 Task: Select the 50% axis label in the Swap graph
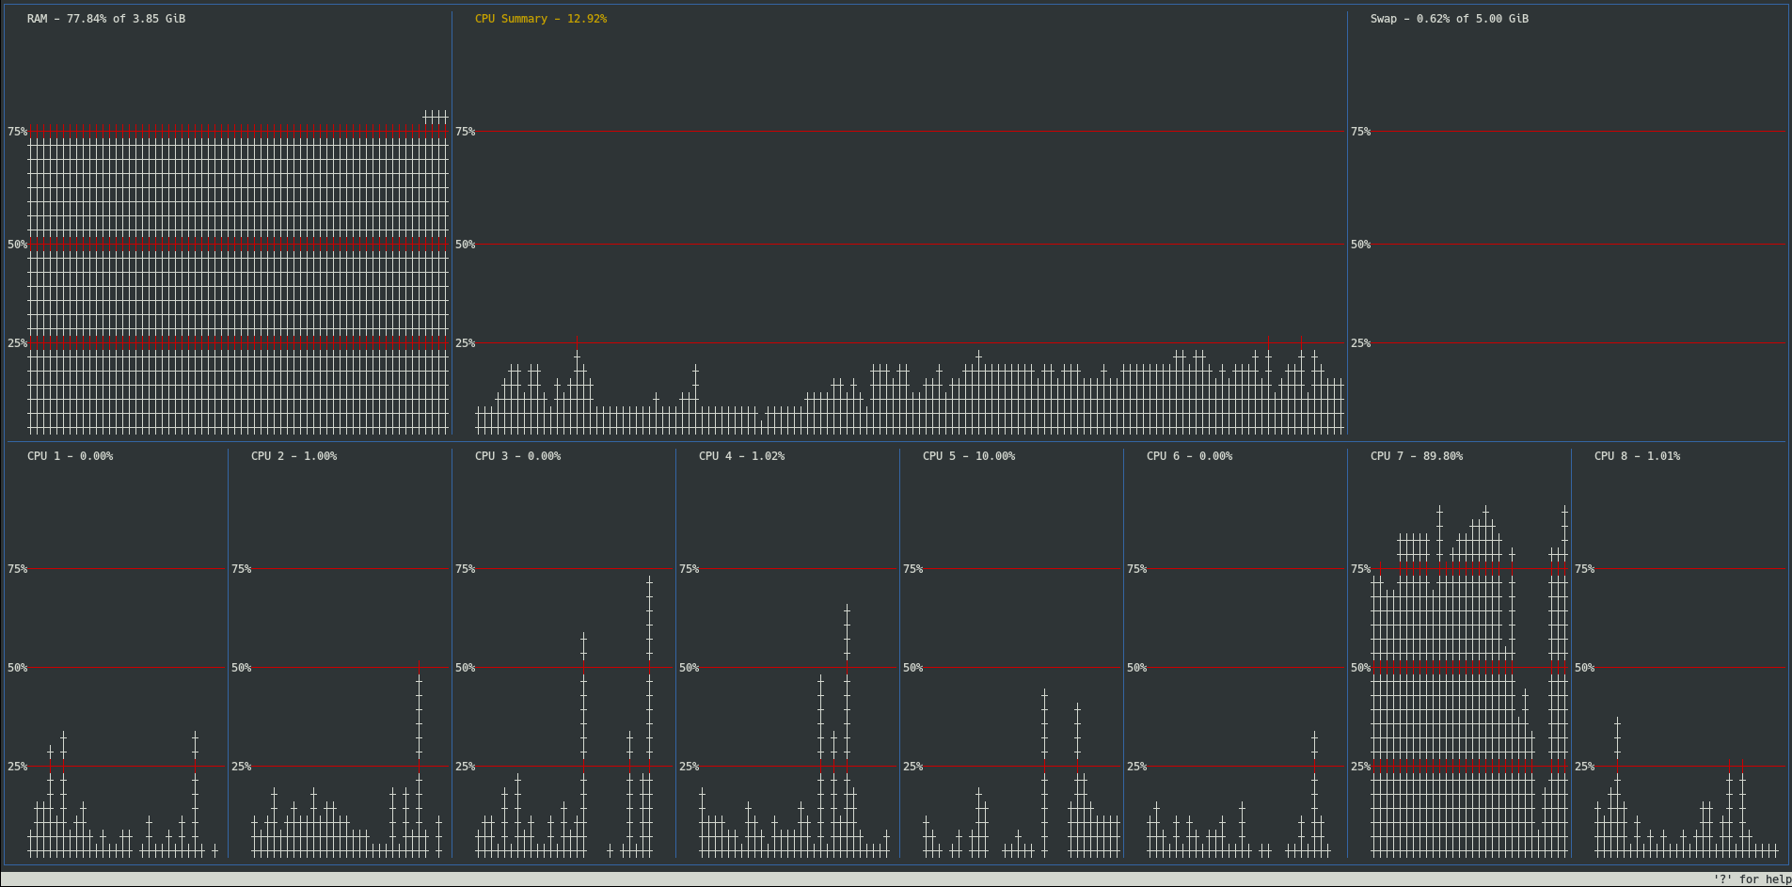1361,245
